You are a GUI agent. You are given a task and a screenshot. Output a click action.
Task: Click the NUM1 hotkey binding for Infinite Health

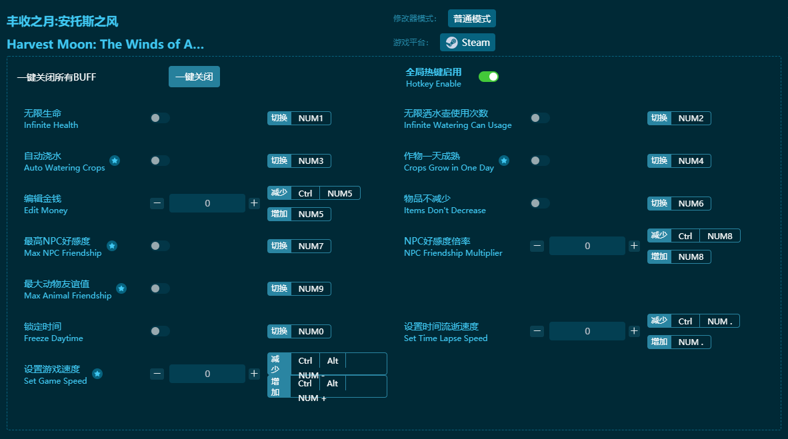pyautogui.click(x=311, y=118)
